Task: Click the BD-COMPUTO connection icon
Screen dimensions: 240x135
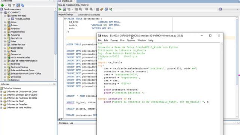Action: pos(5,12)
